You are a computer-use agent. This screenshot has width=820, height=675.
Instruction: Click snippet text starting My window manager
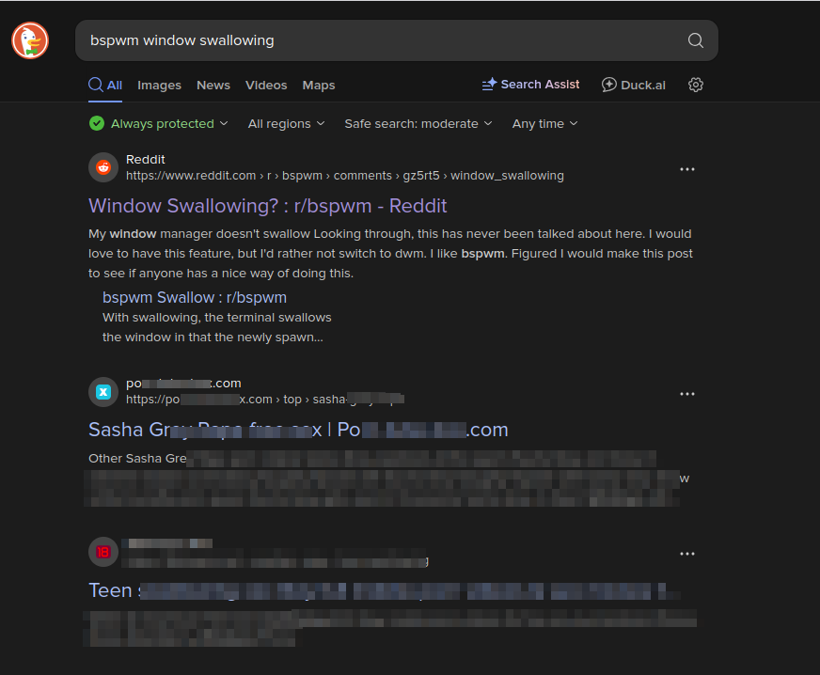tap(390, 254)
